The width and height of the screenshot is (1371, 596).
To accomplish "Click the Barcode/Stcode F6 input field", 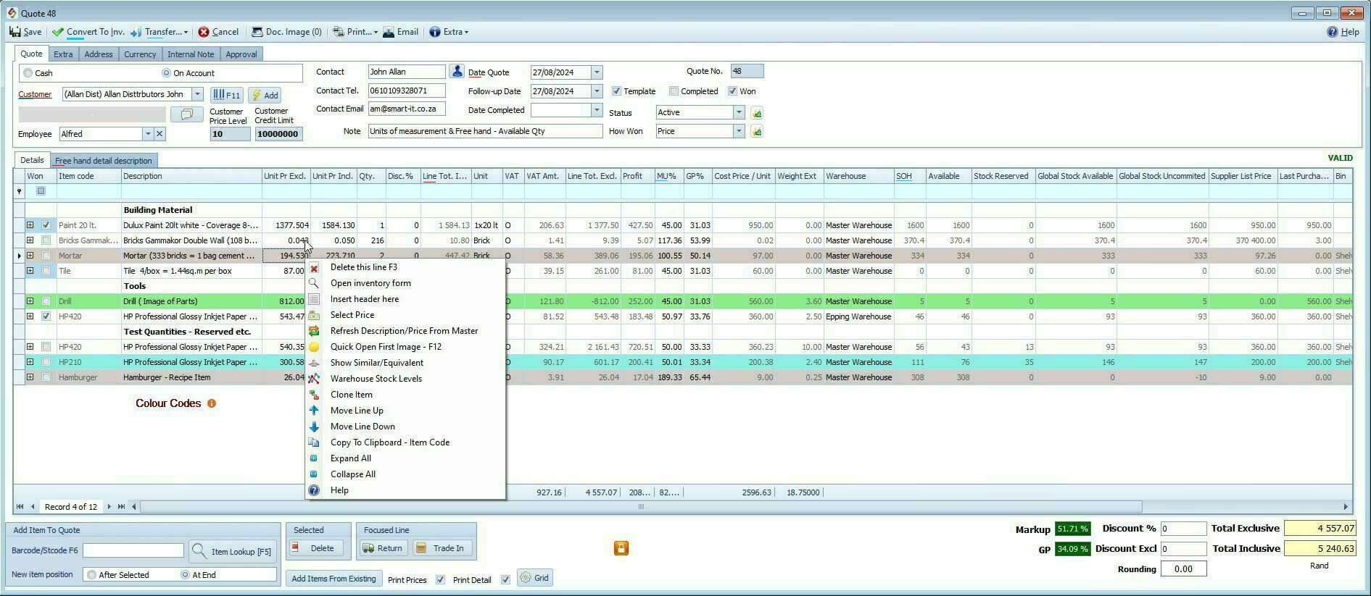I will 133,551.
